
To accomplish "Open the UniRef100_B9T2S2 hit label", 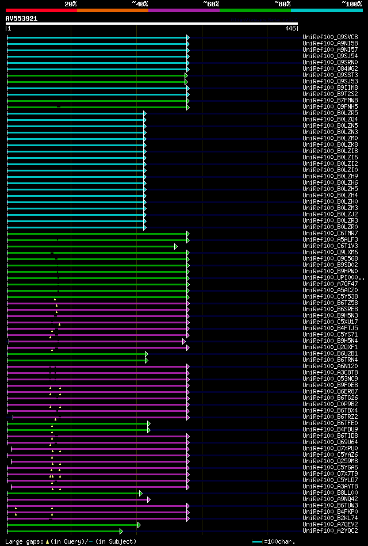I will (x=331, y=94).
